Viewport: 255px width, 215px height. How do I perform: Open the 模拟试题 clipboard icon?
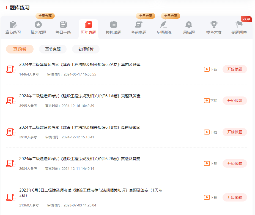[x=114, y=25]
